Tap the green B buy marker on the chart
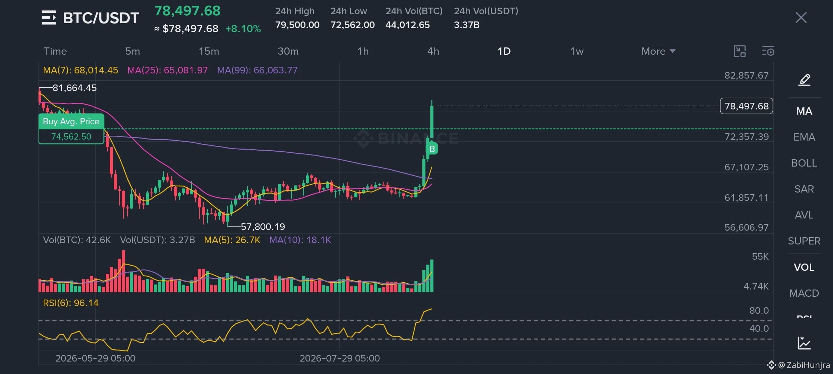Screen dimensions: 833x374 pyautogui.click(x=432, y=149)
